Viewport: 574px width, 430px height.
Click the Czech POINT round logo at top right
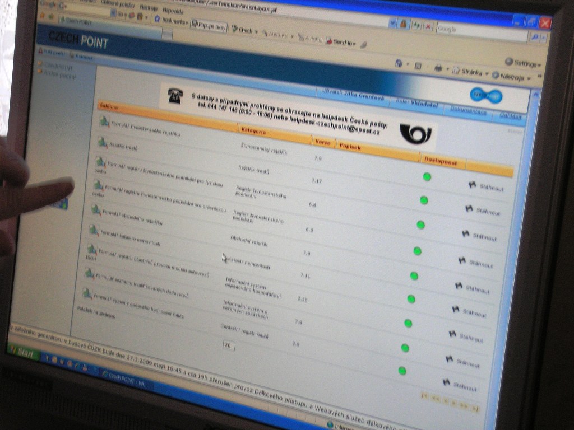(486, 96)
